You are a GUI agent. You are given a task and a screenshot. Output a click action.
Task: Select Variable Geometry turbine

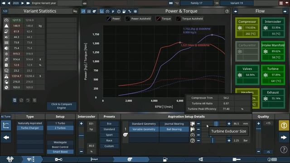point(144,129)
